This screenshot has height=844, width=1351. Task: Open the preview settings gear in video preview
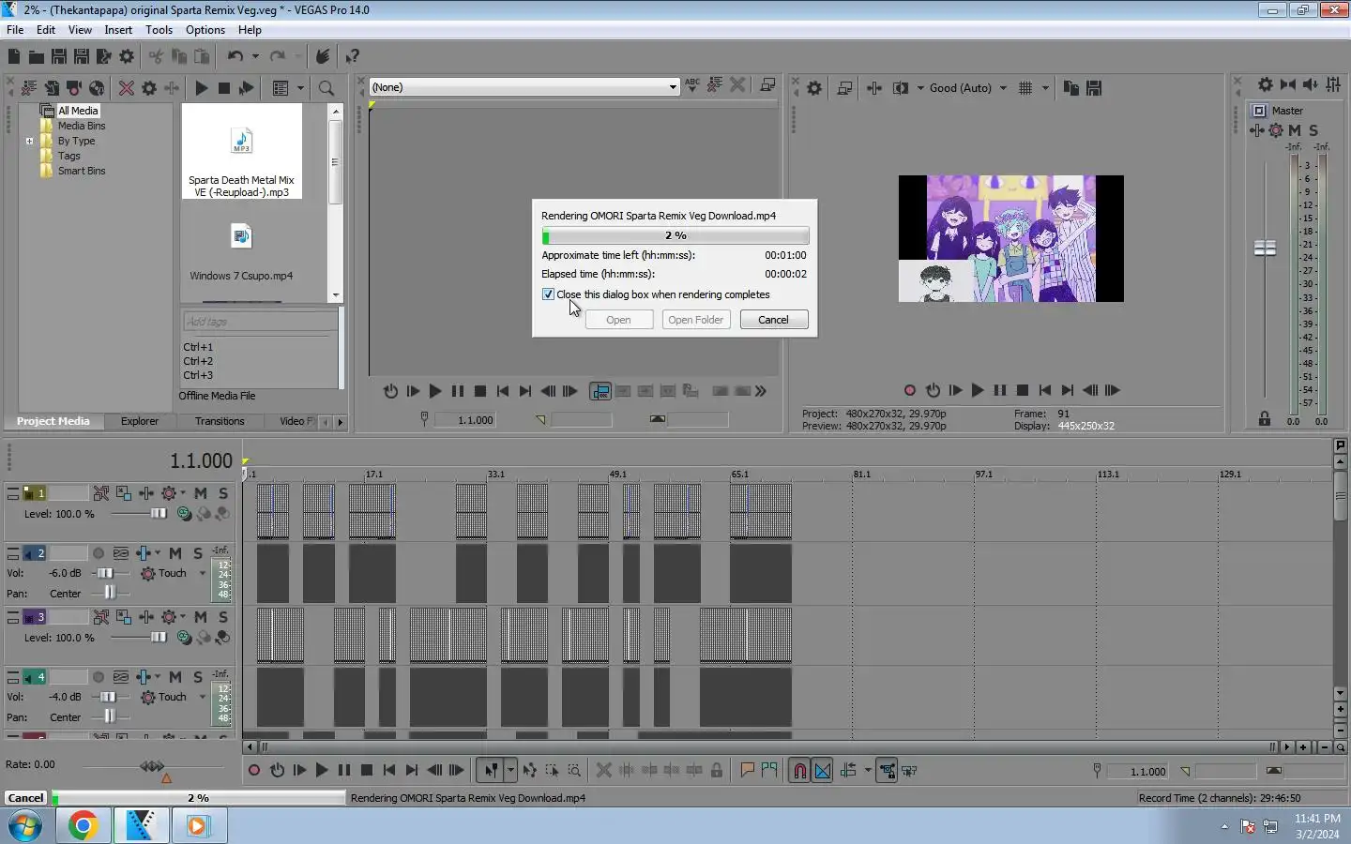click(814, 88)
